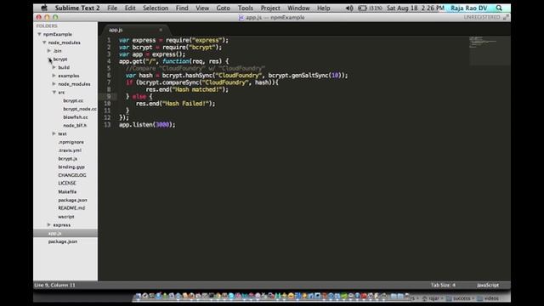Click line number 6 in gutter
544x306 pixels.
tap(109, 76)
